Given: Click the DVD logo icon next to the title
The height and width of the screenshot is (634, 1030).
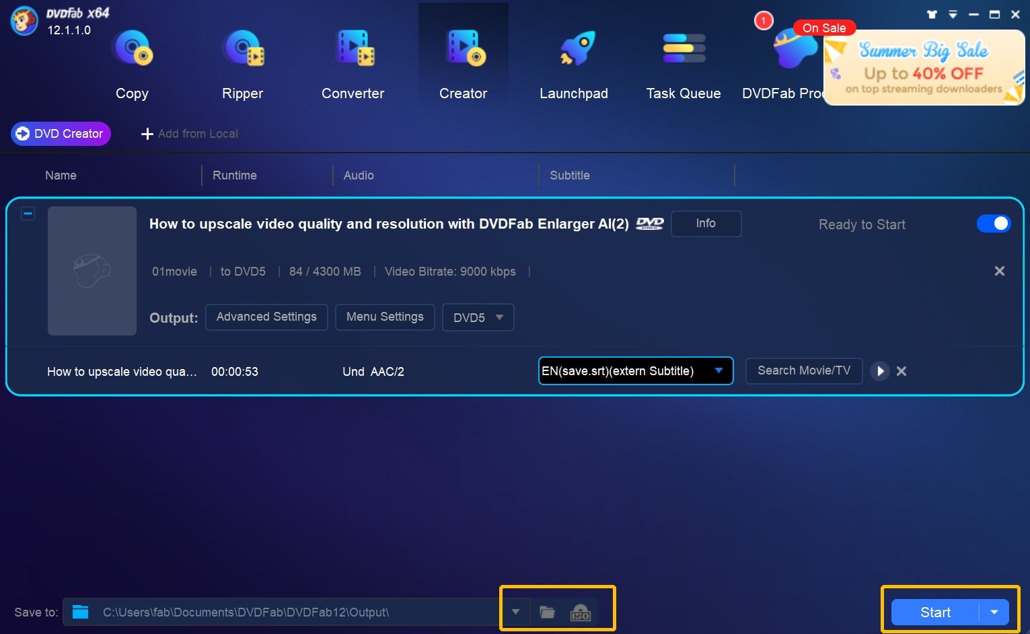Looking at the screenshot, I should coord(650,224).
